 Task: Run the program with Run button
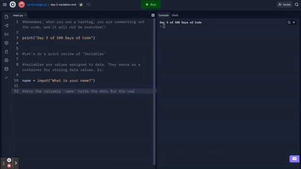pyautogui.click(x=151, y=4)
